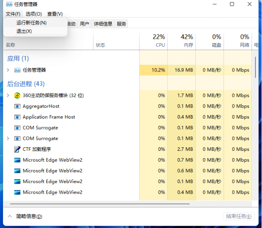This screenshot has width=262, height=228.
Task: Switch to the 用户 tab
Action: (x=85, y=24)
